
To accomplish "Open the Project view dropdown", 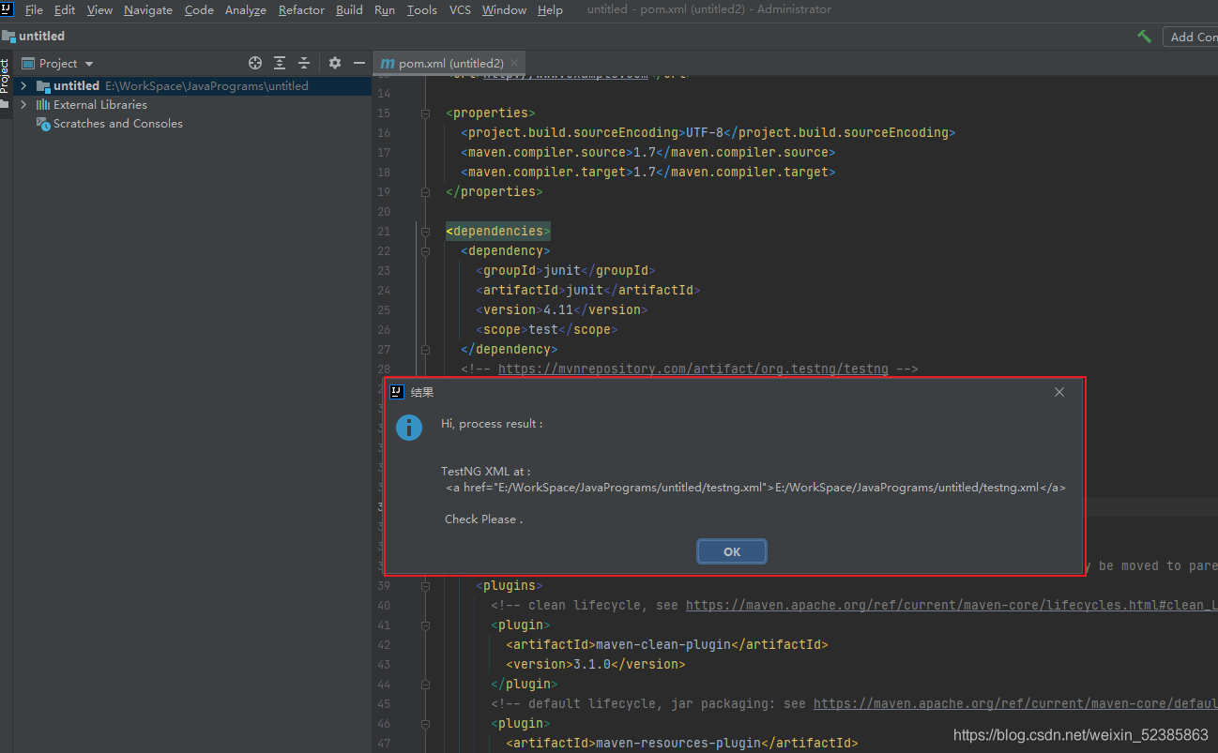I will [x=58, y=63].
